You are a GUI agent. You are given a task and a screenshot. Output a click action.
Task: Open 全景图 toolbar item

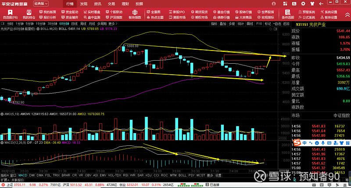154,12
